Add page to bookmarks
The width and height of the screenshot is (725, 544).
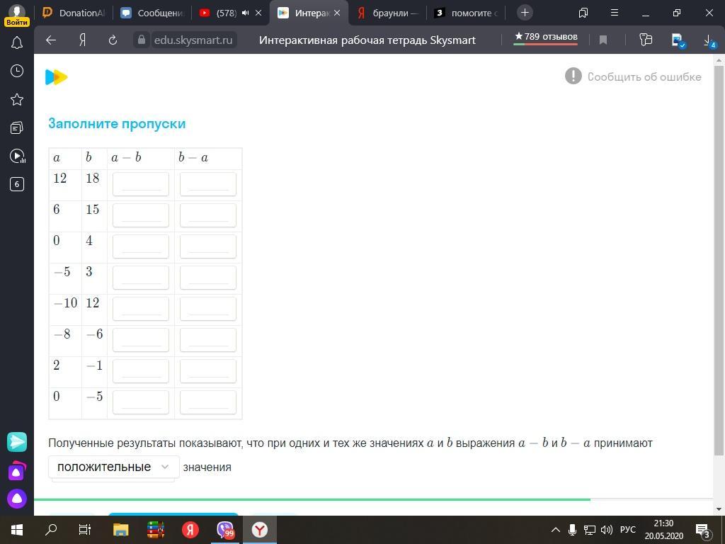(x=603, y=40)
